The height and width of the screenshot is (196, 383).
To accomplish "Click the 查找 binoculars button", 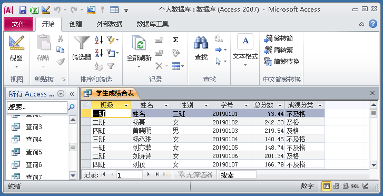I will point(201,48).
